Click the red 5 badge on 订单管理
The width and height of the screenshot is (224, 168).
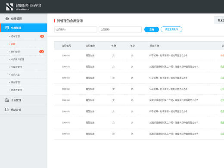pos(42,36)
